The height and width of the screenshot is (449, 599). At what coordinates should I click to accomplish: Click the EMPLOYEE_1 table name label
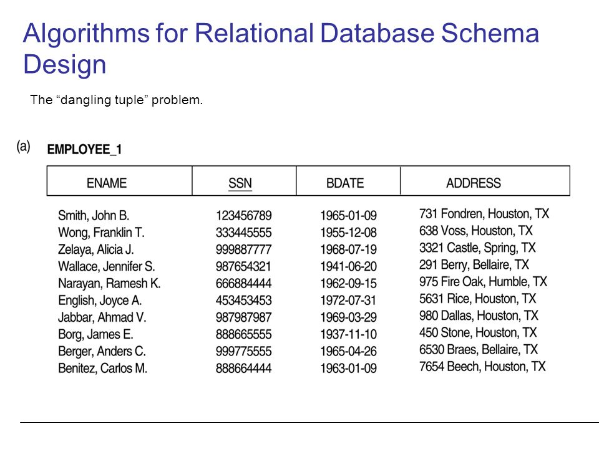[84, 149]
